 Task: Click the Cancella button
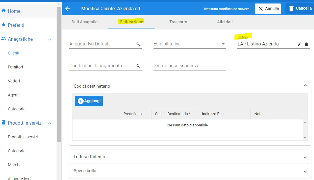(x=300, y=9)
